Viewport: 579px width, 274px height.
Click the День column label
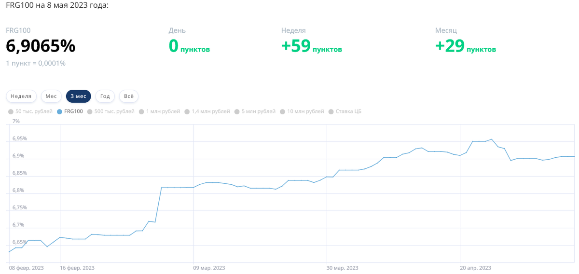point(177,30)
